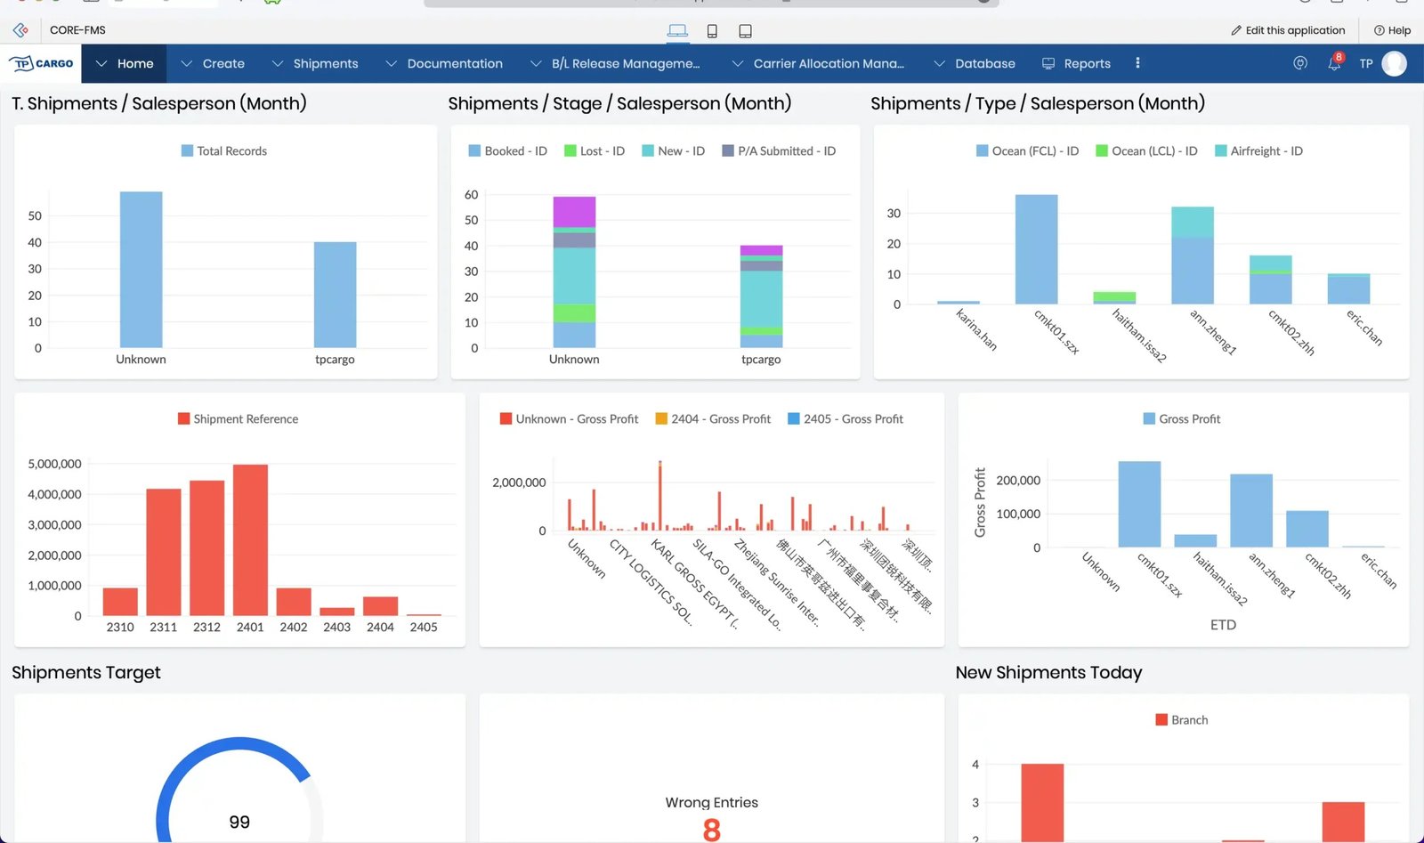Expand the Create dropdown menu
Screen dimensions: 1424x843
[x=213, y=63]
